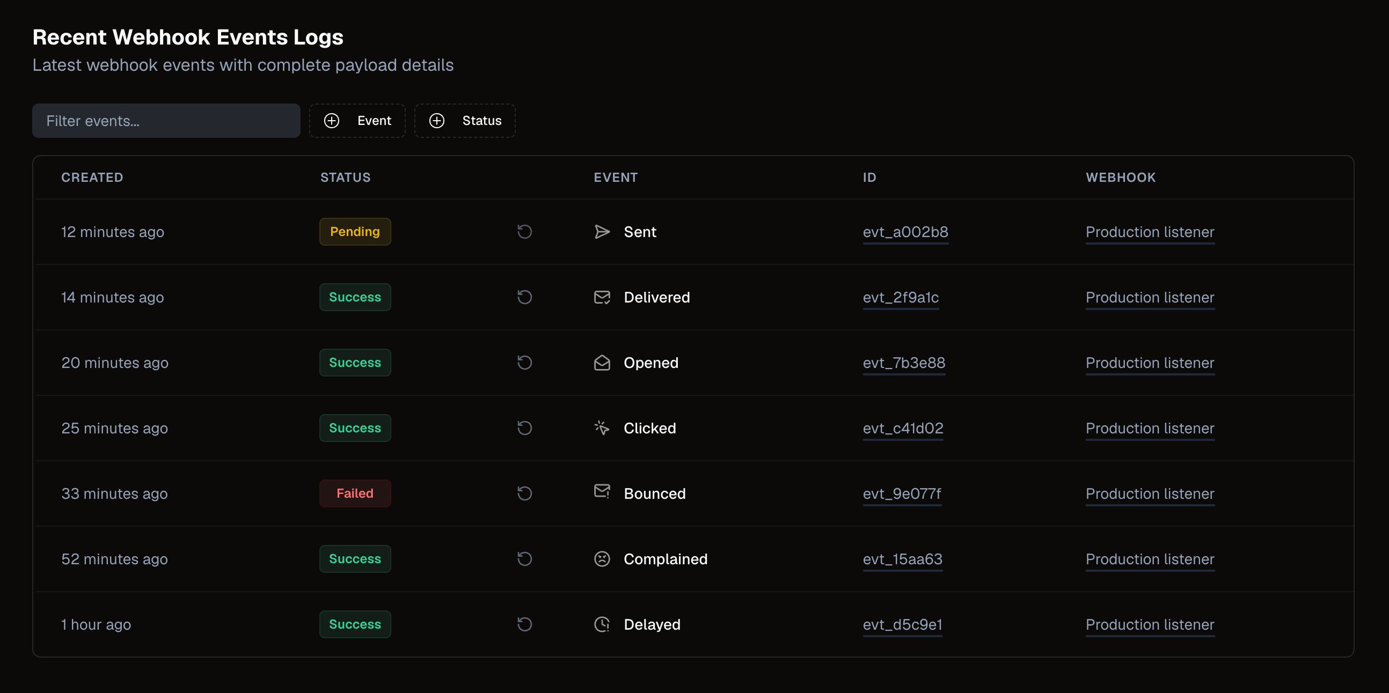
Task: Click the replay icon in Opened row
Action: [x=524, y=363]
